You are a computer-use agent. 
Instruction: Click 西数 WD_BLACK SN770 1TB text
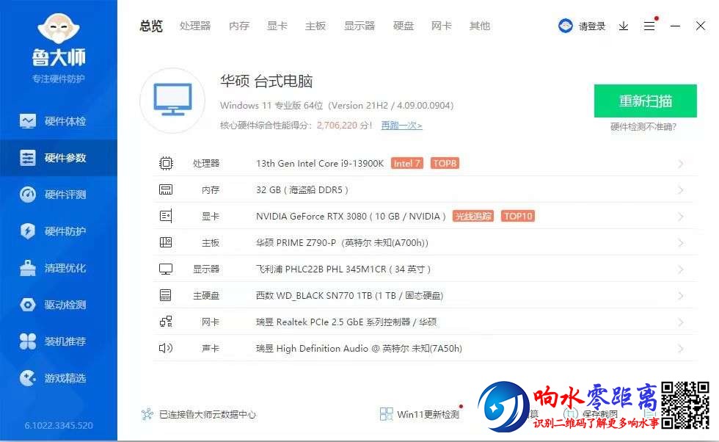314,296
